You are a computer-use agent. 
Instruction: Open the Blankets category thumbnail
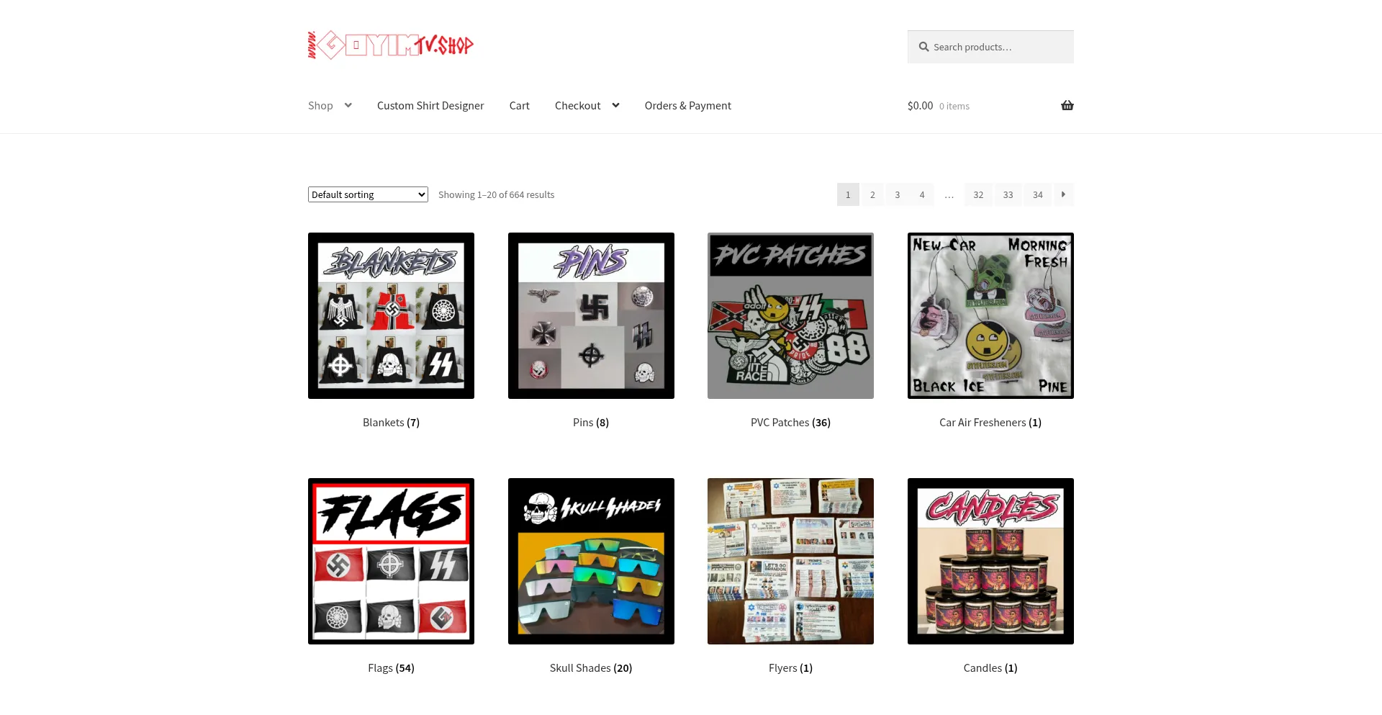pos(391,315)
